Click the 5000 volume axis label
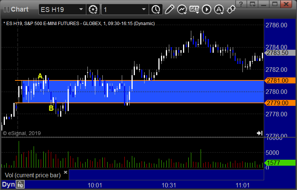297x190 pixels. click(272, 153)
